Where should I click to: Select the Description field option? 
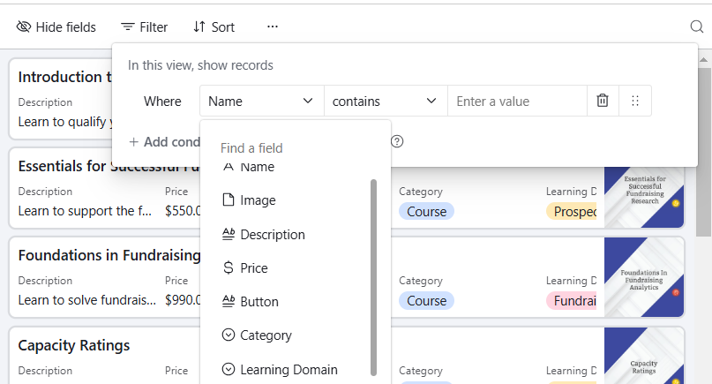(x=272, y=235)
